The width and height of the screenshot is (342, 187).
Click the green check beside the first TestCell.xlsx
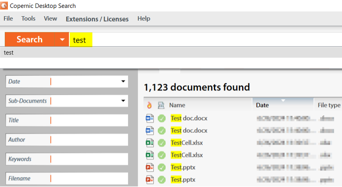click(162, 143)
